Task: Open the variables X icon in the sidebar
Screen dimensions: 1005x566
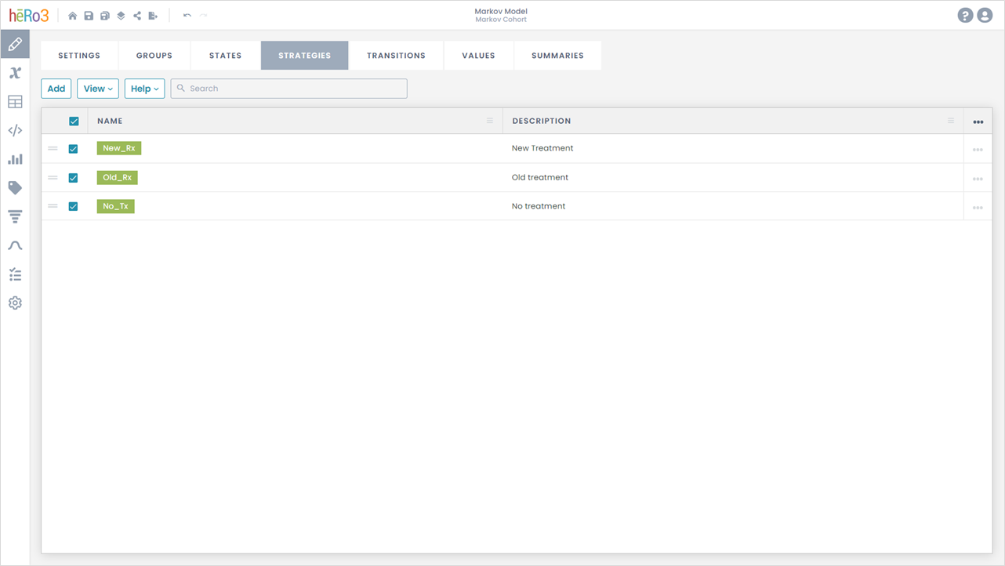Action: pyautogui.click(x=15, y=73)
